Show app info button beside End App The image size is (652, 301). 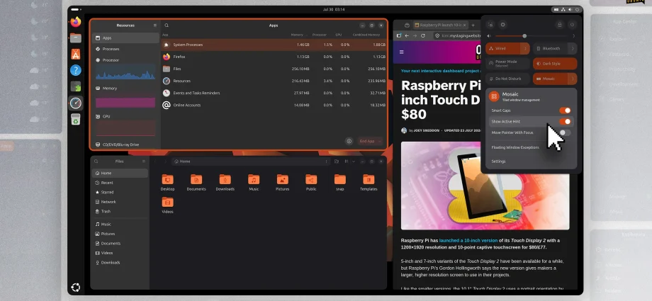pos(349,141)
